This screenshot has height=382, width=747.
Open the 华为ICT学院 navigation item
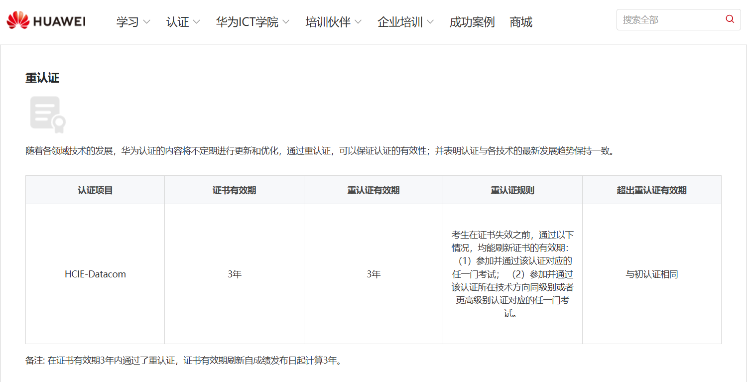[247, 22]
